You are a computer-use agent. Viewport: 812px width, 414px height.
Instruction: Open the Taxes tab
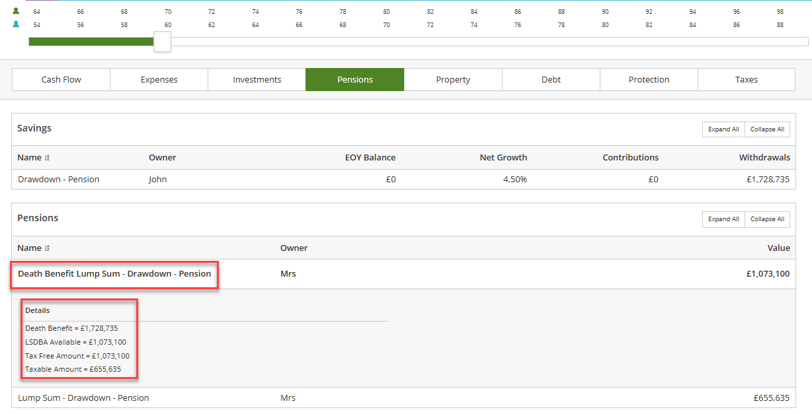pyautogui.click(x=747, y=79)
